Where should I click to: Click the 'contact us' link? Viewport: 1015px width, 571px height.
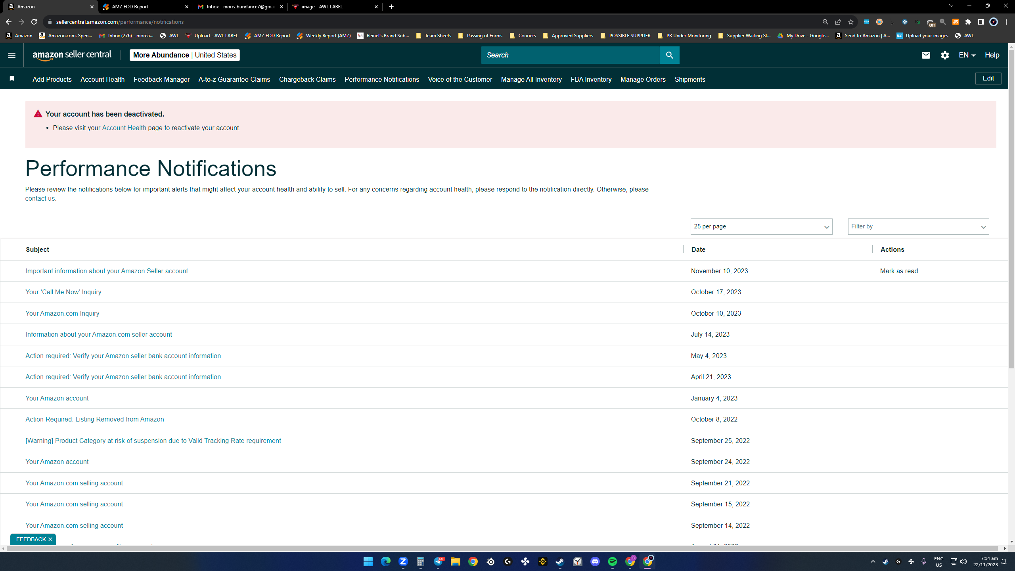tap(40, 198)
